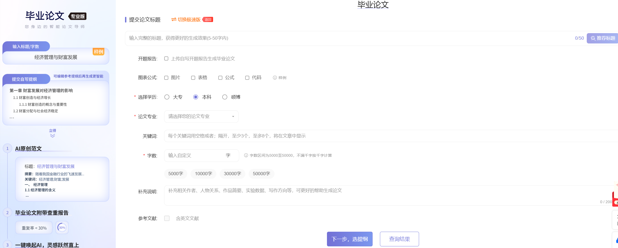
Task: Switch to 提交自写提纲 tab
Action: (x=24, y=79)
